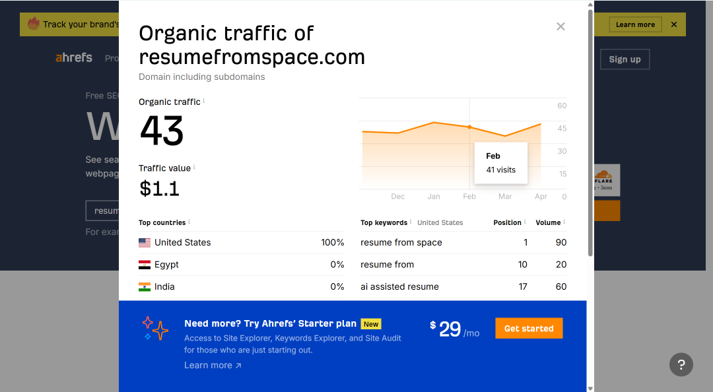The height and width of the screenshot is (392, 713).
Task: Click the India flag icon
Action: [x=145, y=287]
